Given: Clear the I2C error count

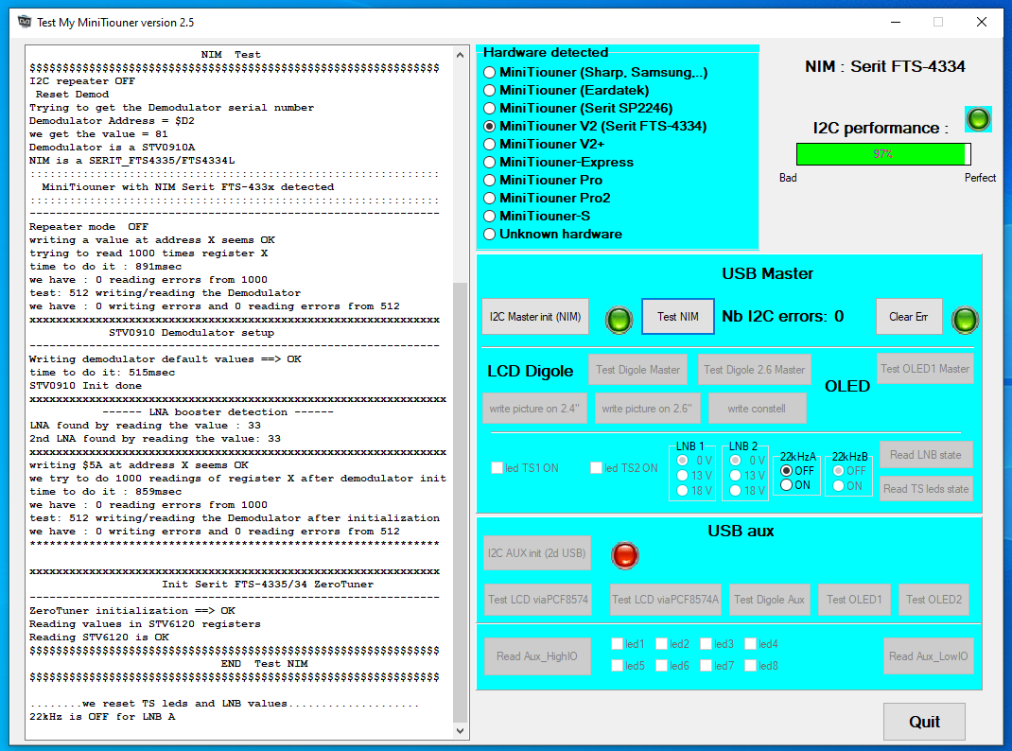Looking at the screenshot, I should coord(908,317).
